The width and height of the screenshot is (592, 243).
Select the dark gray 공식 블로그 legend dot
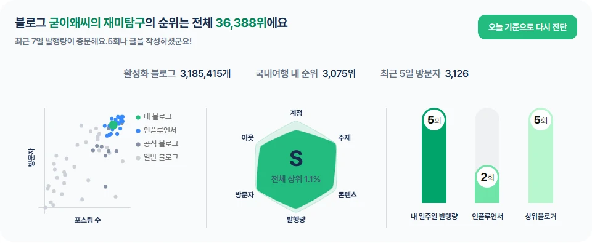click(138, 145)
